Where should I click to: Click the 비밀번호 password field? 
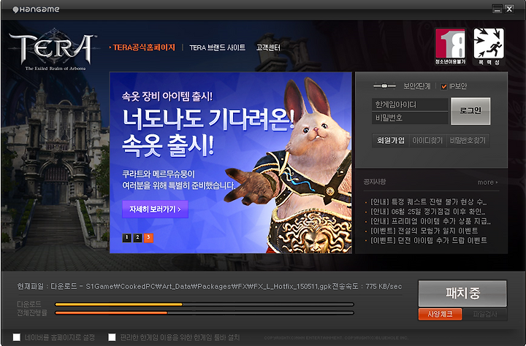point(410,118)
